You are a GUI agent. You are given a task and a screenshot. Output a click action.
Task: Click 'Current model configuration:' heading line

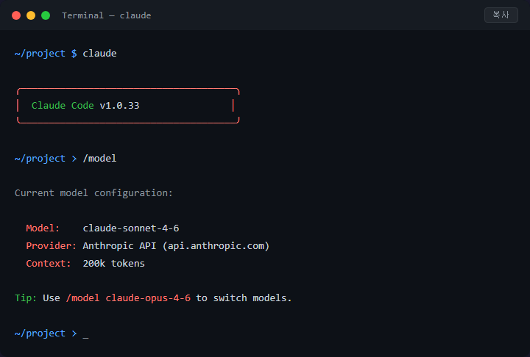click(93, 193)
